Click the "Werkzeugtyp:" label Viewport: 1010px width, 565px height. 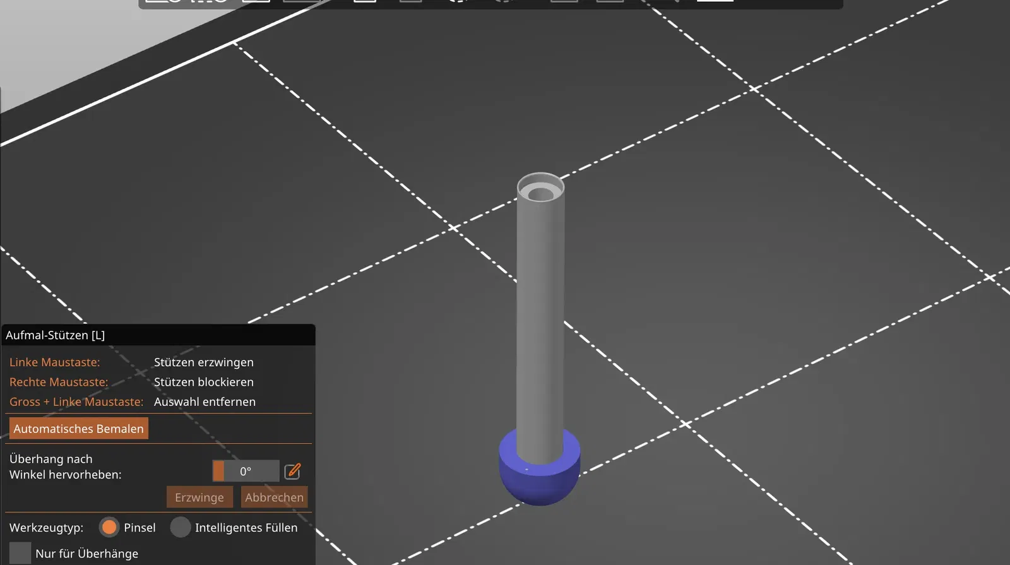pos(47,528)
